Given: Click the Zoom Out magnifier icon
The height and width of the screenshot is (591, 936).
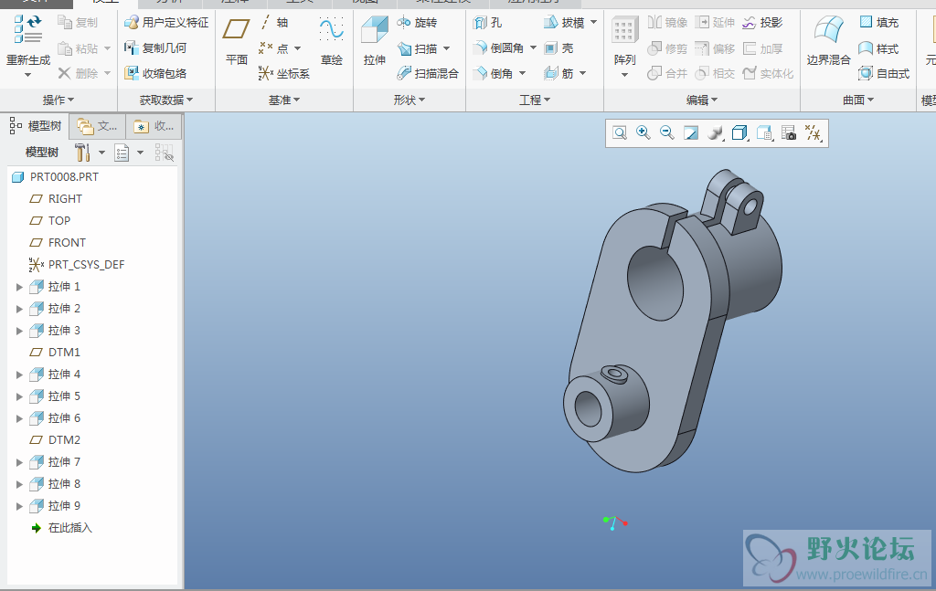Looking at the screenshot, I should tap(666, 133).
